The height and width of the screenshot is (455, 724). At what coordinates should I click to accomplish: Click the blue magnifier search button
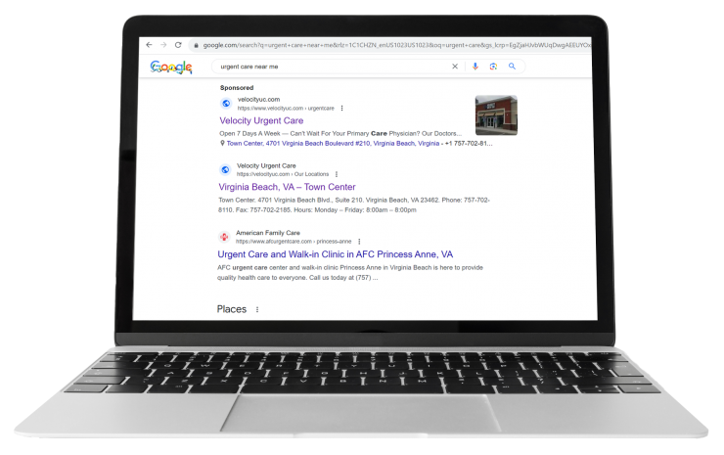[512, 67]
